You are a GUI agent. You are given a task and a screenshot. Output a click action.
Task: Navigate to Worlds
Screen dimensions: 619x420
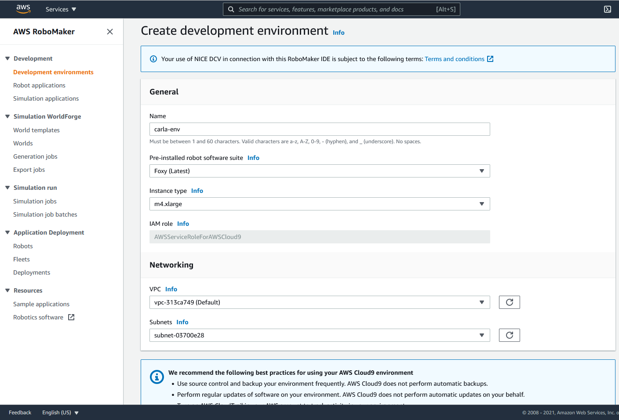point(23,143)
